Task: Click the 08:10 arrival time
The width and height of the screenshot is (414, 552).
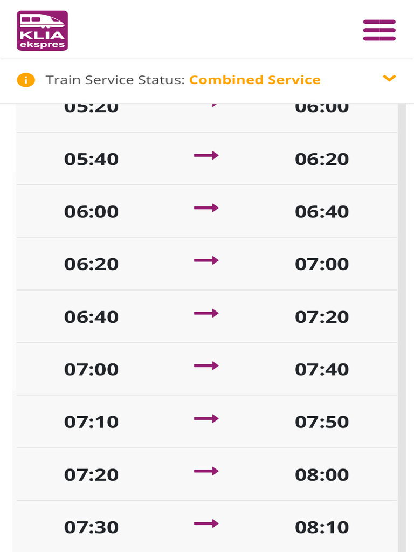Action: coord(322,527)
